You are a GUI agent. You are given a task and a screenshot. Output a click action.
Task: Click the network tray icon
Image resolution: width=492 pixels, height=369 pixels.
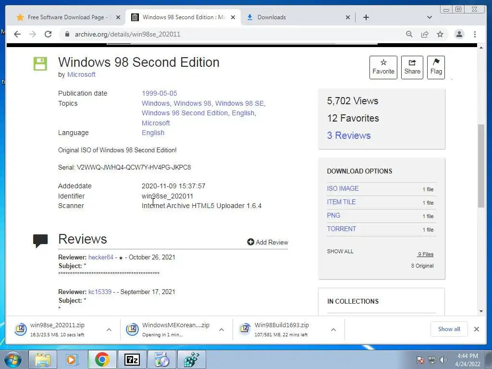(x=432, y=360)
